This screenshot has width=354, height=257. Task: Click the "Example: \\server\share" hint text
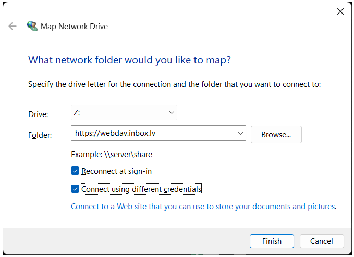point(111,155)
